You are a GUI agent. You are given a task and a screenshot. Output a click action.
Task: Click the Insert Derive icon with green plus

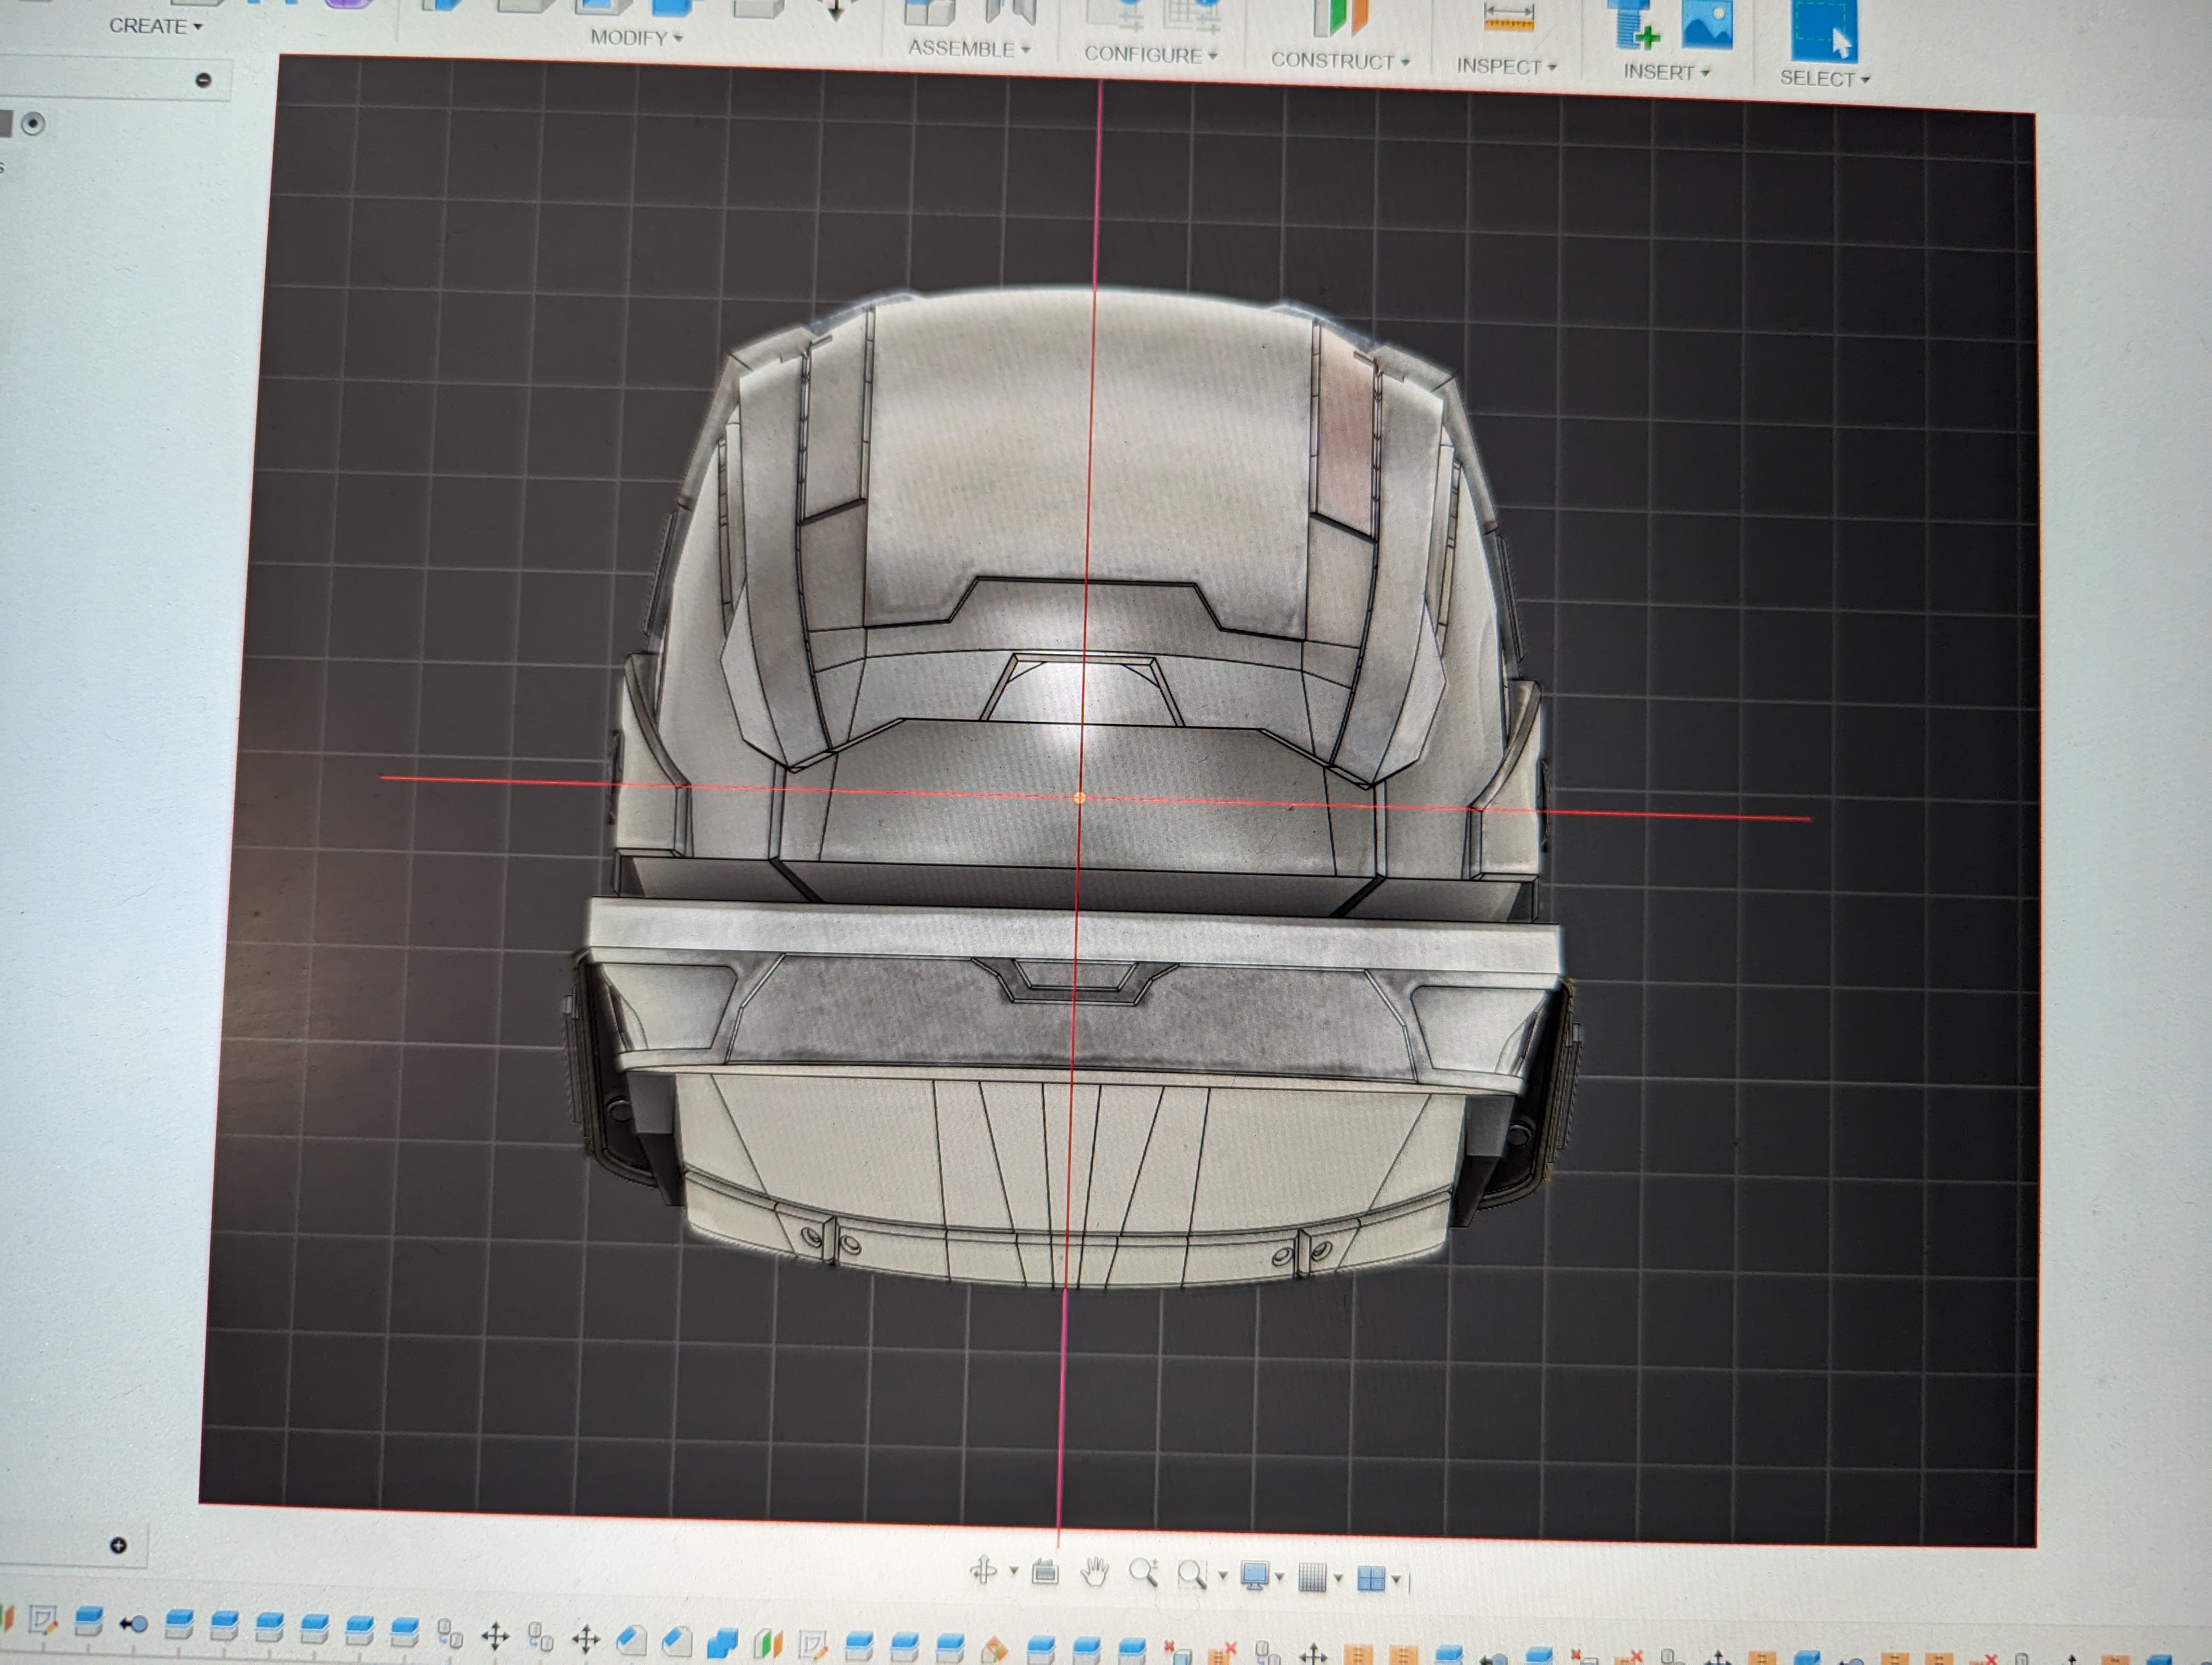pos(1633,25)
